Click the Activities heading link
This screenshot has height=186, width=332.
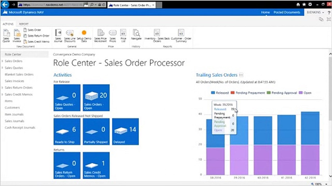point(63,75)
